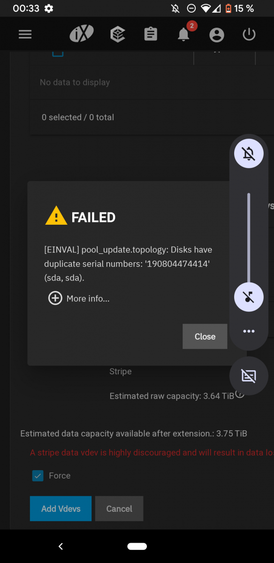Close the FAILED error dialog

pyautogui.click(x=205, y=336)
